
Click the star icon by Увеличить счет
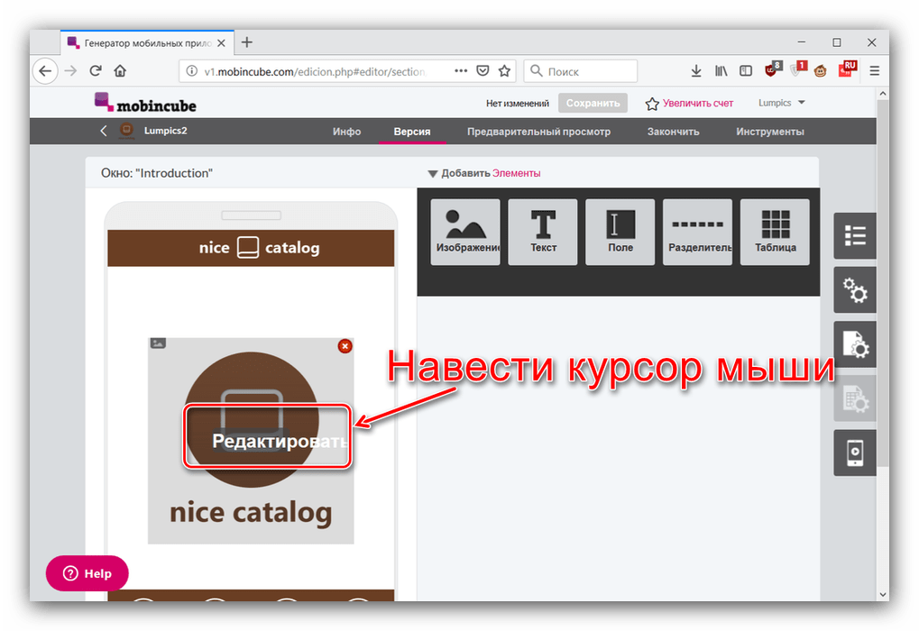652,104
